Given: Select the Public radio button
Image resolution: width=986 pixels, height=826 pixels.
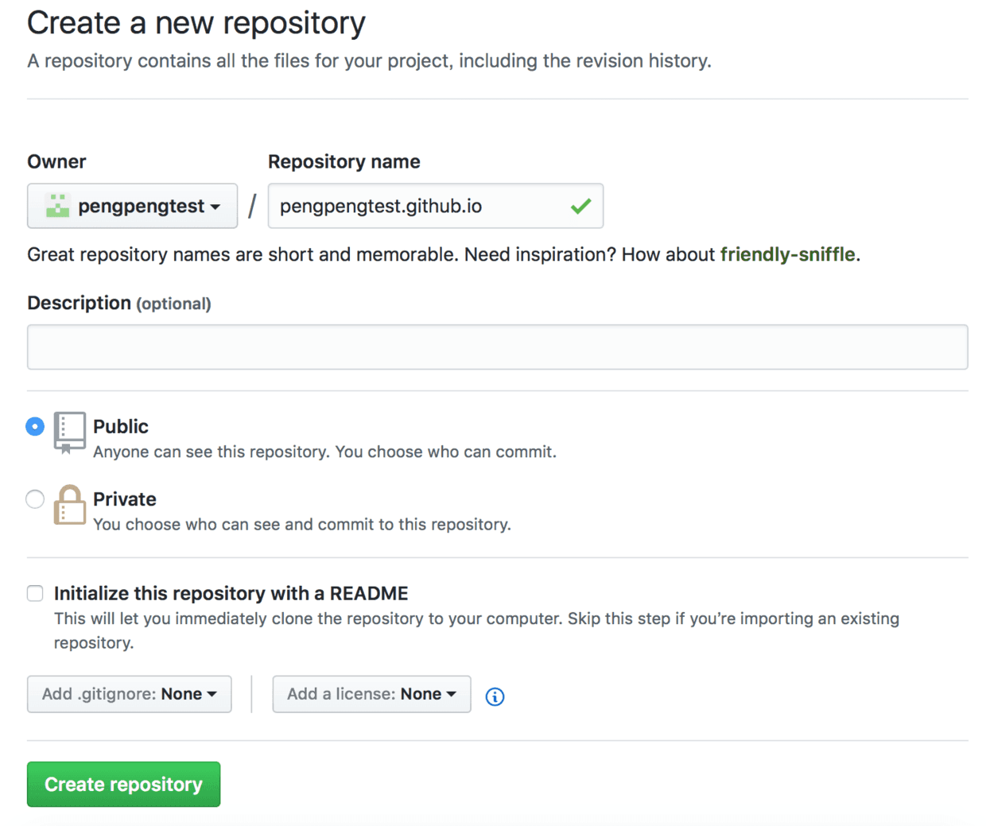Looking at the screenshot, I should point(35,426).
